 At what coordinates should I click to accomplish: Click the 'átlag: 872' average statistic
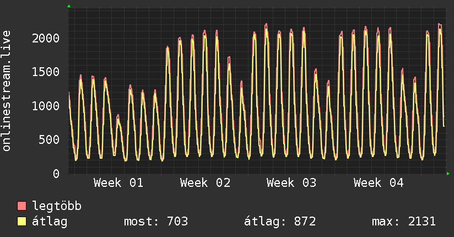pos(280,222)
